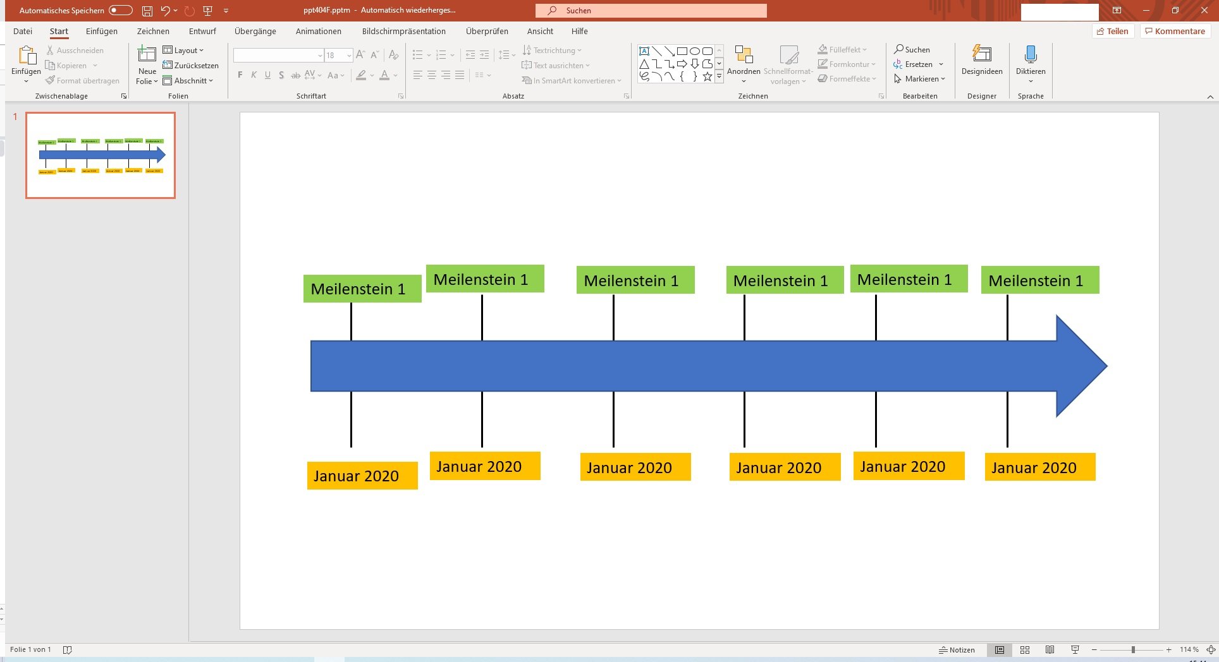Viewport: 1219px width, 662px height.
Task: Click the Redo icon in the quick access toolbar
Action: coord(189,11)
